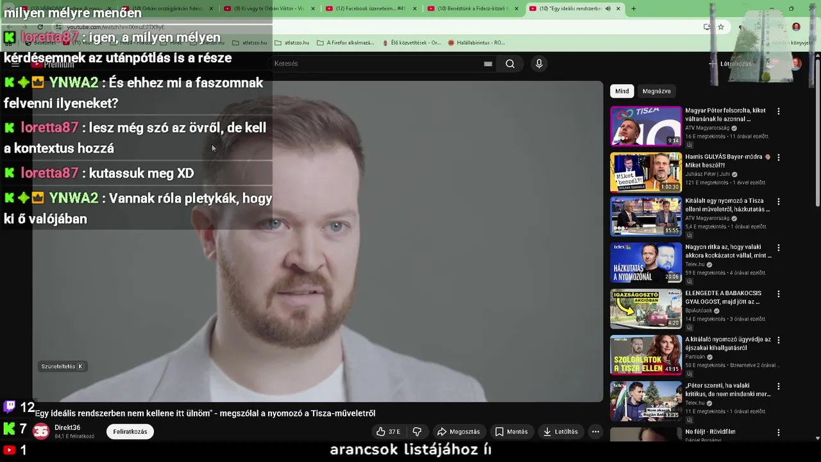Bookmark this page with the address bar star icon
The image size is (821, 462).
click(721, 27)
